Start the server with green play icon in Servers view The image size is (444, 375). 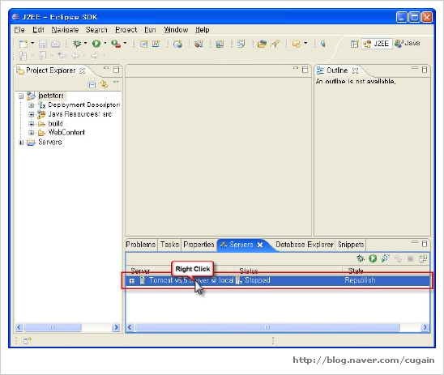coord(373,258)
